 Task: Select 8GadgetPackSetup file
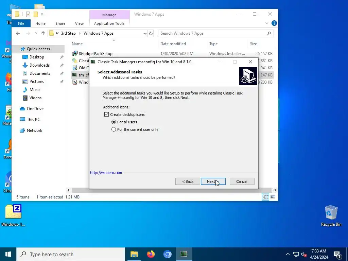coord(95,54)
